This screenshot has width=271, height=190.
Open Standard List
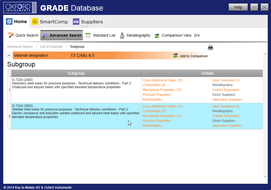(x=101, y=35)
